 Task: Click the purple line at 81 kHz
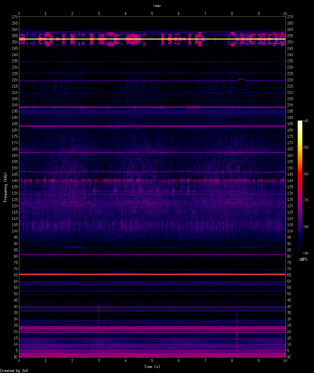[x=152, y=254]
